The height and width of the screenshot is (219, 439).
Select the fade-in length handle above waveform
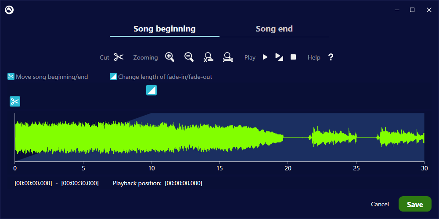click(151, 90)
